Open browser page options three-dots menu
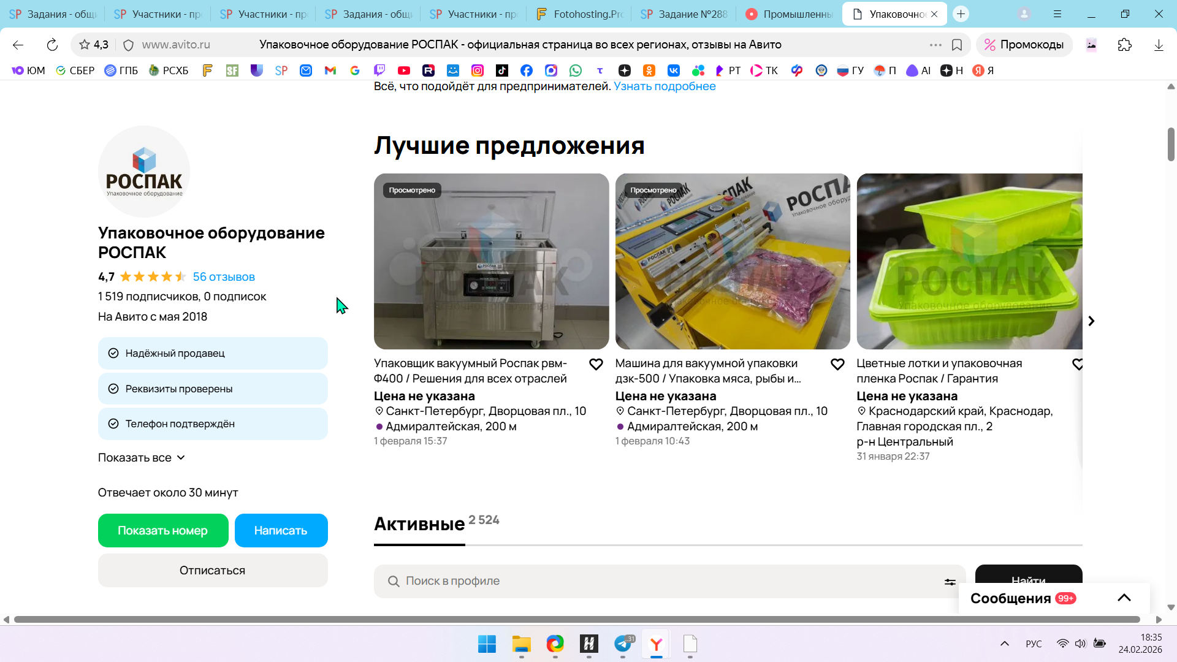Viewport: 1177px width, 662px height. (x=935, y=45)
